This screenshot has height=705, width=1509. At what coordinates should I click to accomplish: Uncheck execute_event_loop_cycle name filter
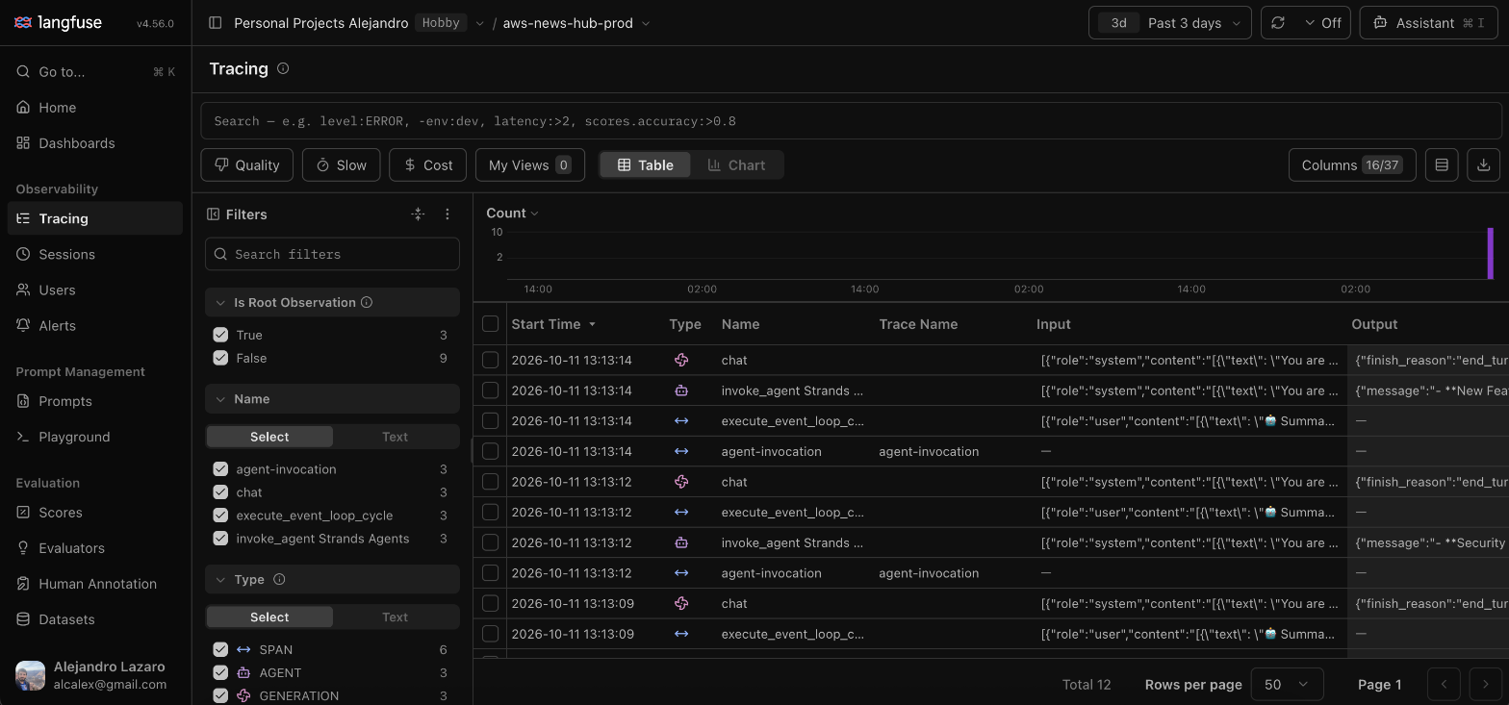[x=220, y=516]
